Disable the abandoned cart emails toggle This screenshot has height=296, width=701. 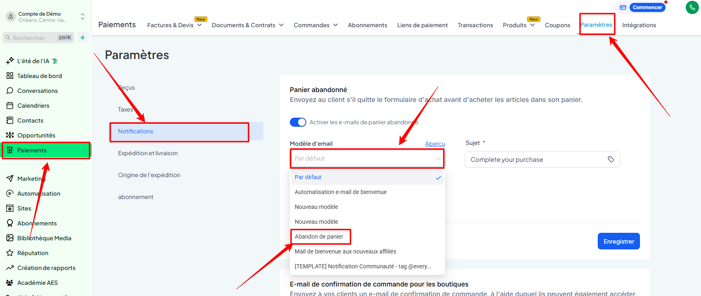point(298,122)
